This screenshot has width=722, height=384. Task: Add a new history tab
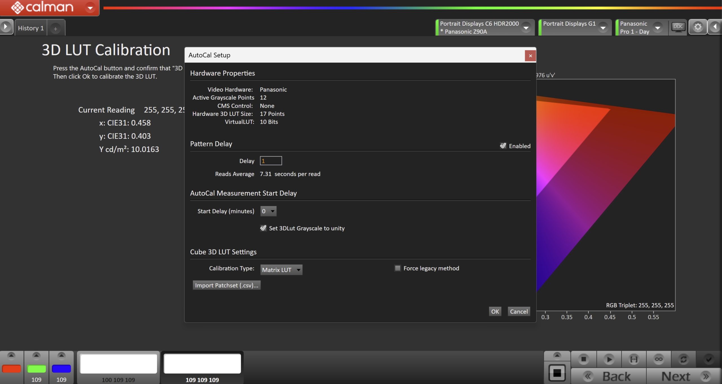point(56,28)
